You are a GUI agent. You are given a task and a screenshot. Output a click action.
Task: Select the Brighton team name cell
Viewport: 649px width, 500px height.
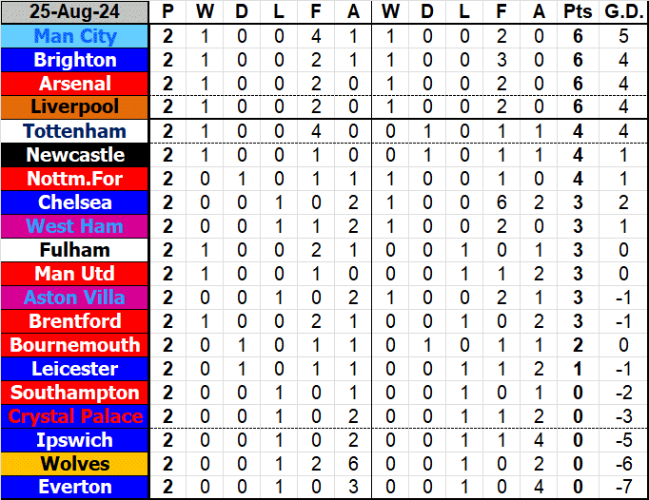[75, 60]
